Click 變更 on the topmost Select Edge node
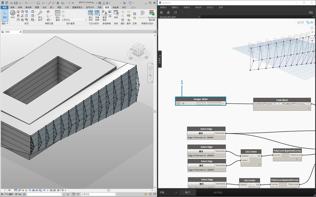 (x=201, y=133)
